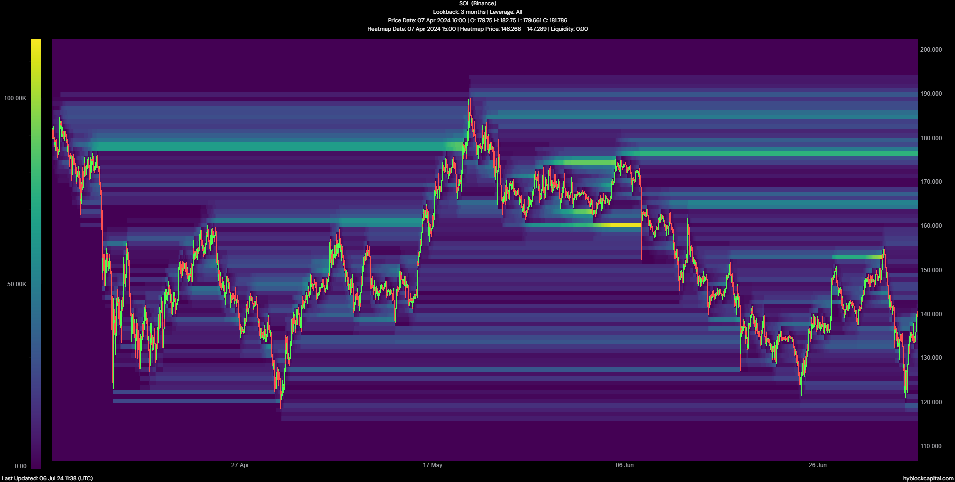This screenshot has width=955, height=482.
Task: Click the bright yellow liquidity band near 160
Action: click(x=620, y=225)
